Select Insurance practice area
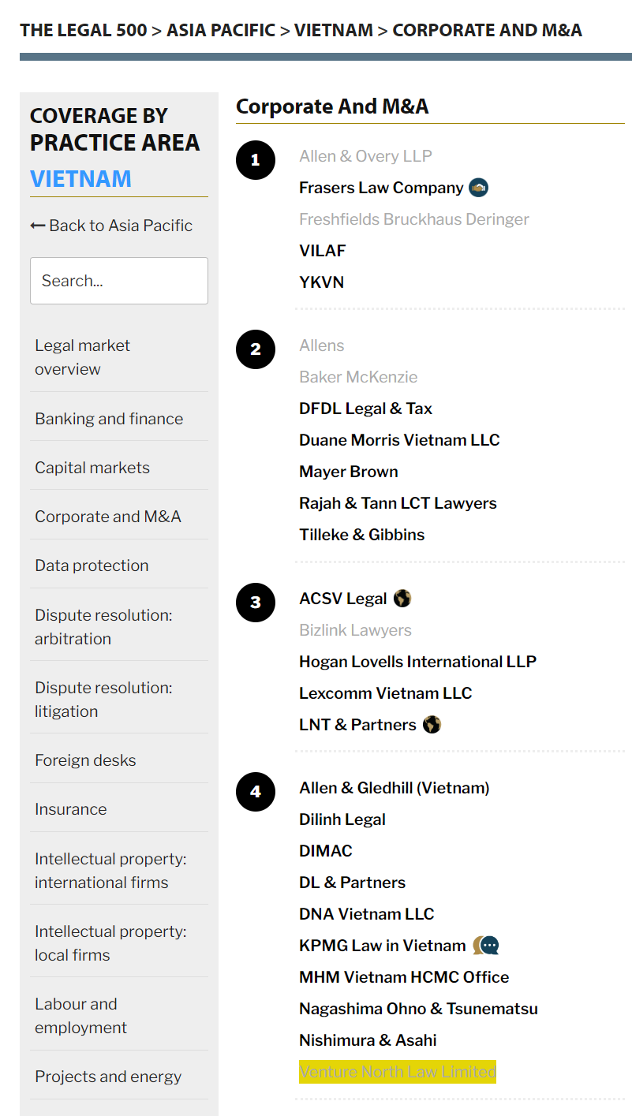Screen dimensions: 632x1116 point(70,809)
